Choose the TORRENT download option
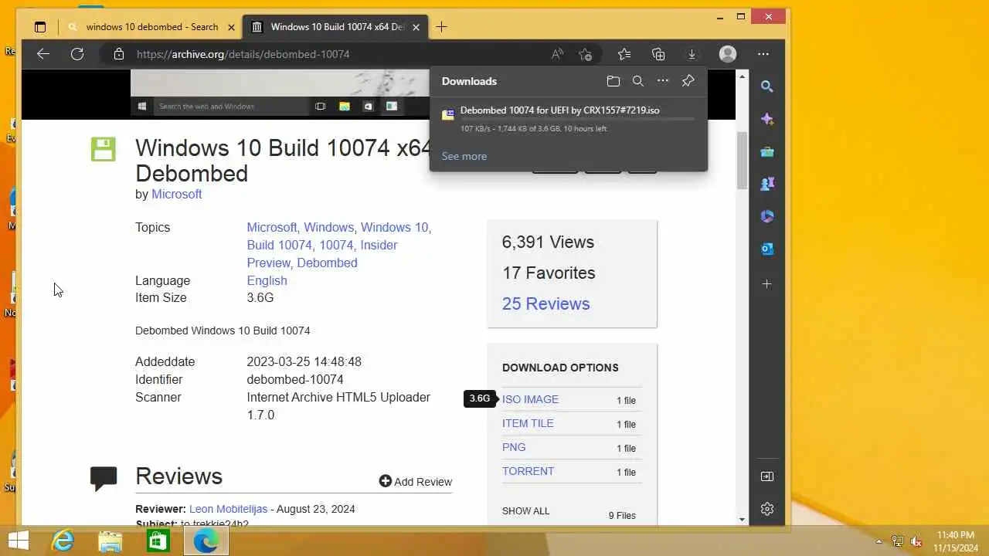The image size is (989, 556). [528, 471]
